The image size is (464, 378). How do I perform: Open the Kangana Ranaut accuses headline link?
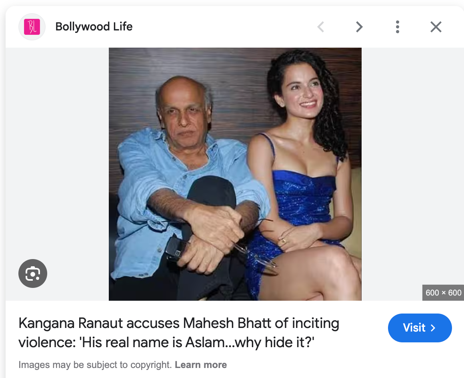pos(179,333)
